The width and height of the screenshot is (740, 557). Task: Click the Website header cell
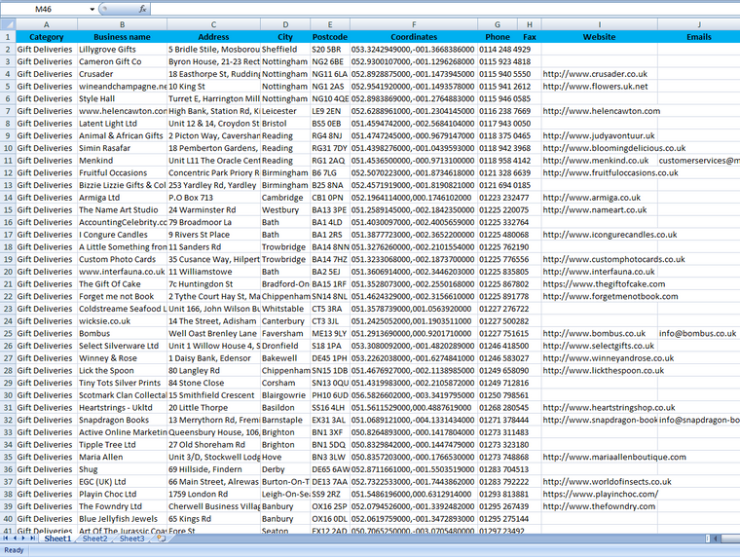600,37
